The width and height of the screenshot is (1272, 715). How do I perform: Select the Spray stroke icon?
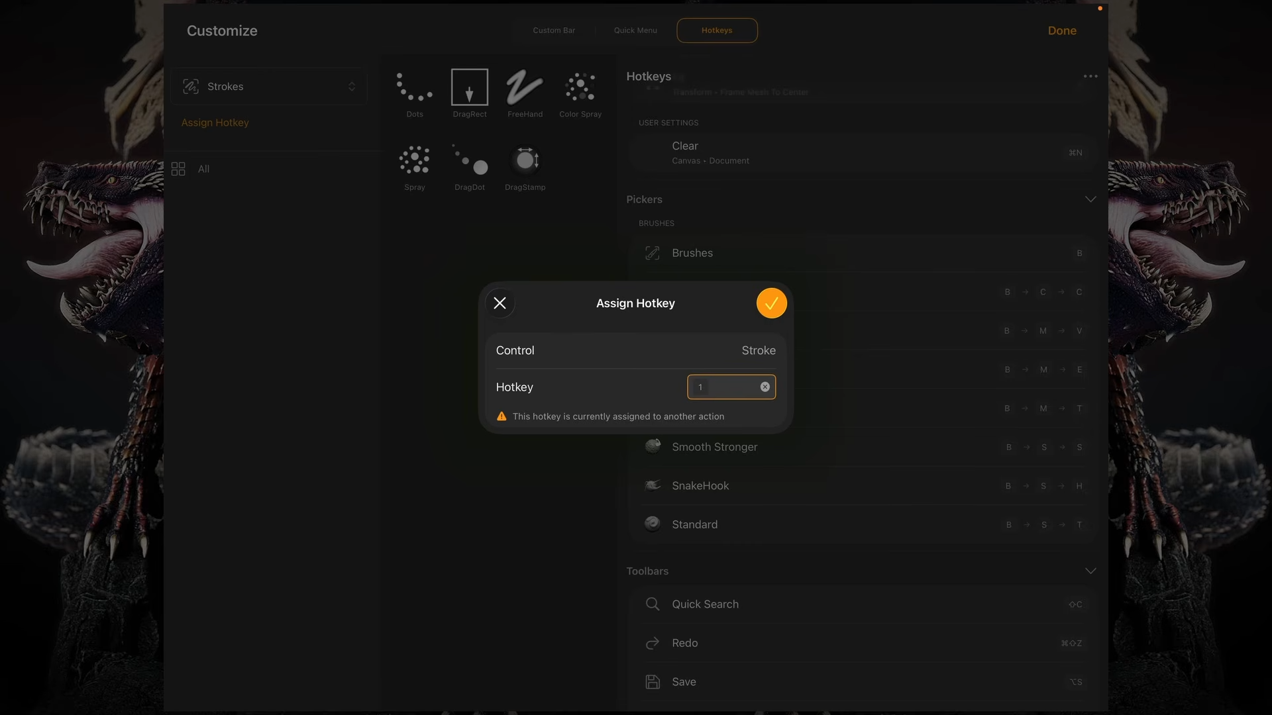click(x=414, y=160)
